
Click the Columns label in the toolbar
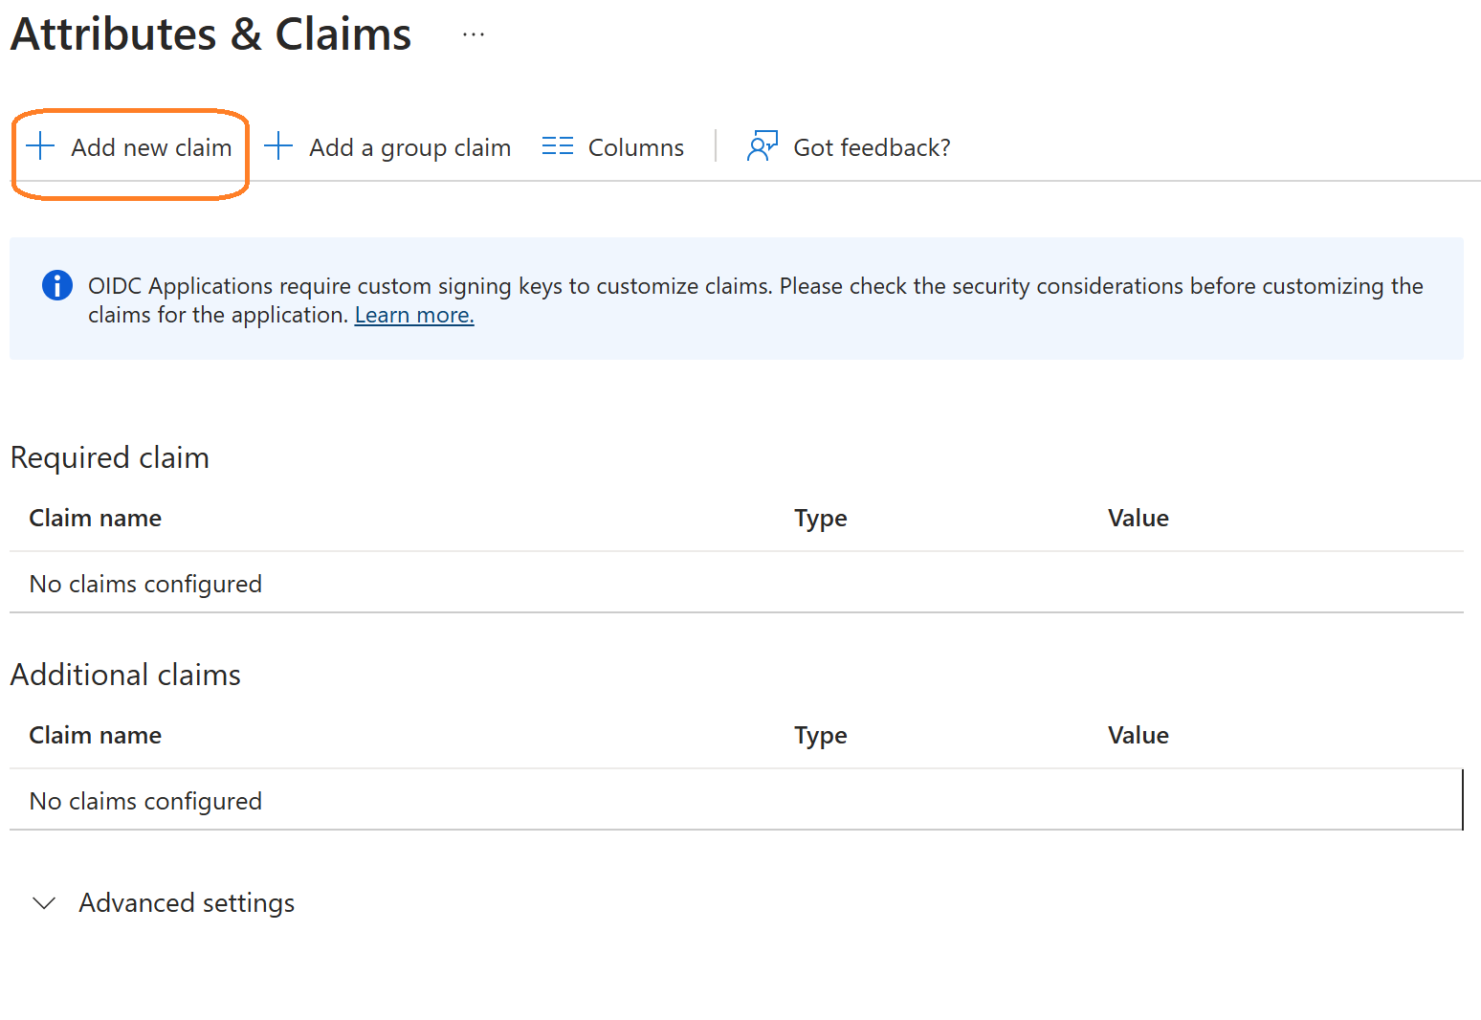[636, 147]
